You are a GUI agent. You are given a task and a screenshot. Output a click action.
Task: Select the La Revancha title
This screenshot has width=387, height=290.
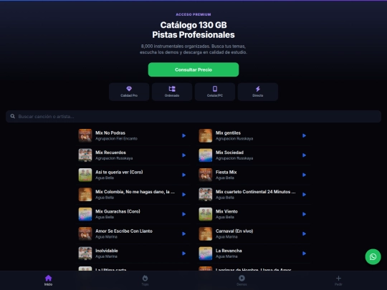click(229, 251)
